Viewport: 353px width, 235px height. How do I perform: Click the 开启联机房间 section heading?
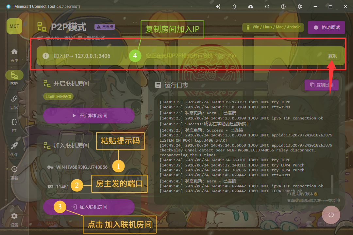71,84
